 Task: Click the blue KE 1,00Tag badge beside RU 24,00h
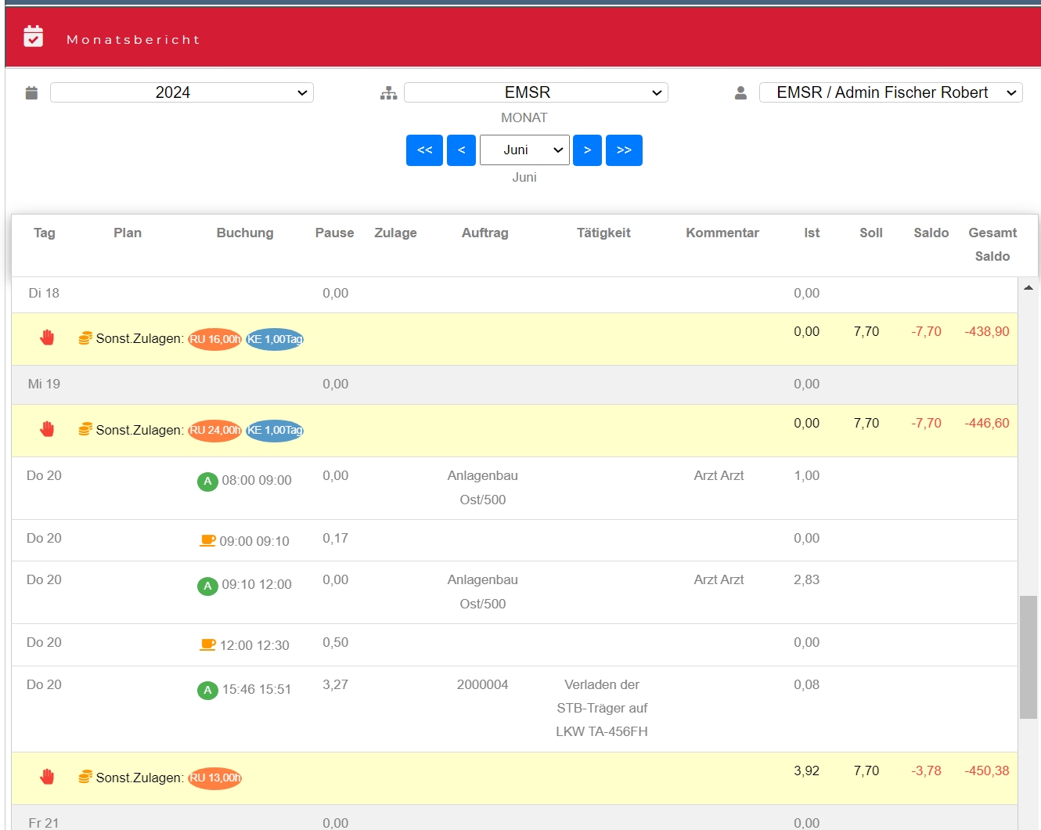[275, 430]
